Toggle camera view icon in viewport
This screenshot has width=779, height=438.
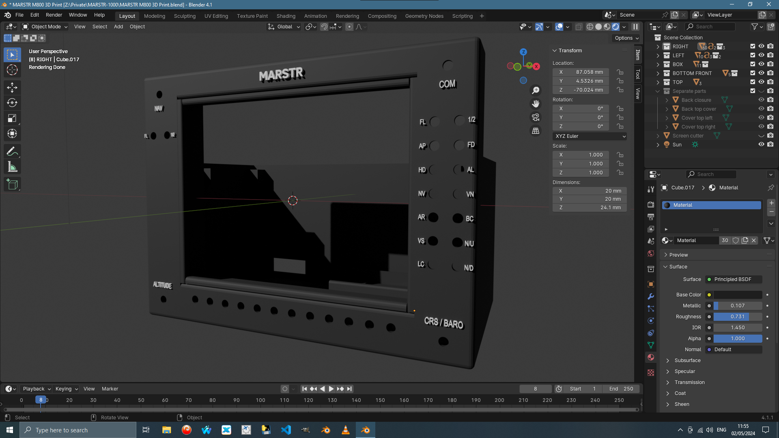click(536, 117)
